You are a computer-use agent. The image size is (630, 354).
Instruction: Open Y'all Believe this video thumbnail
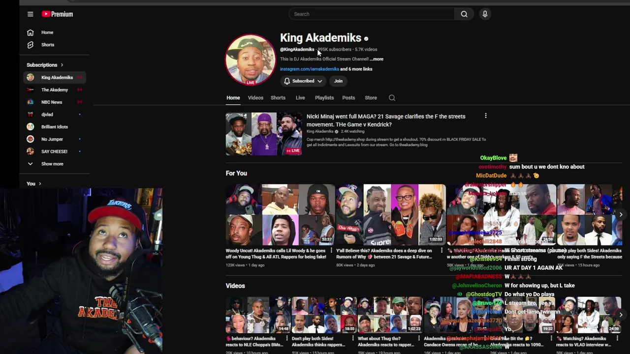pos(391,215)
